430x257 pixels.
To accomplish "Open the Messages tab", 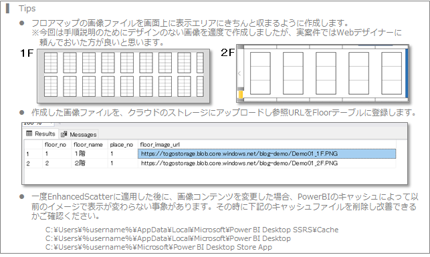I will click(x=79, y=134).
